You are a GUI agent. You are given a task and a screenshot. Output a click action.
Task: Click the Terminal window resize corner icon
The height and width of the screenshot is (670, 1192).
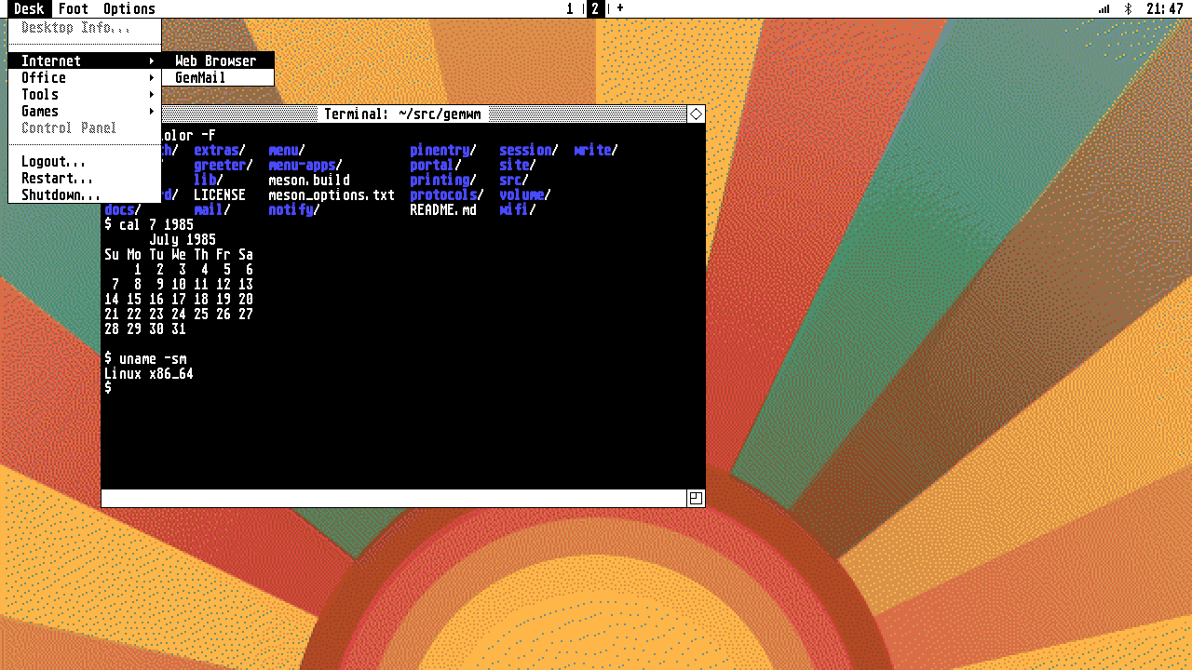pyautogui.click(x=696, y=499)
